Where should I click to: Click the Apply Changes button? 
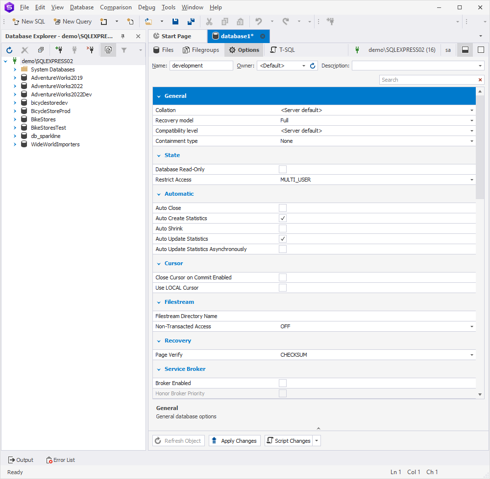234,441
